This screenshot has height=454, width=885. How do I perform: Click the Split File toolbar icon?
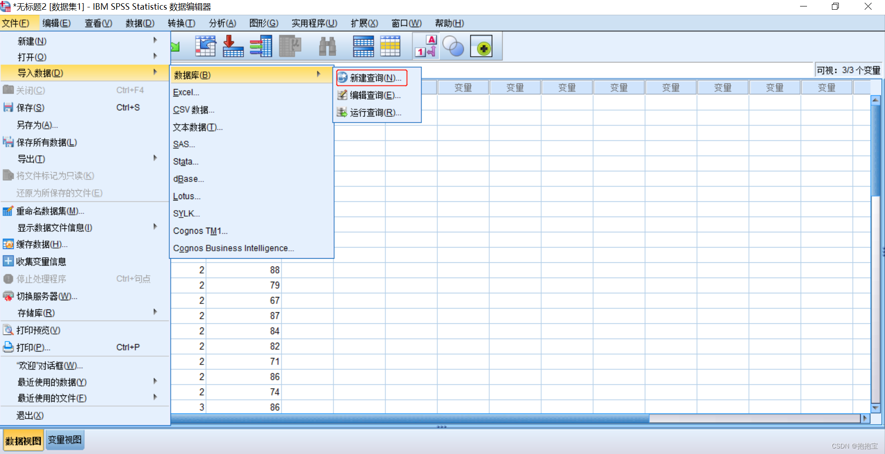(x=363, y=46)
